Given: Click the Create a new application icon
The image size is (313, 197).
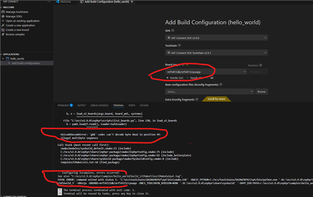Looking at the screenshot, I should click(3, 25).
